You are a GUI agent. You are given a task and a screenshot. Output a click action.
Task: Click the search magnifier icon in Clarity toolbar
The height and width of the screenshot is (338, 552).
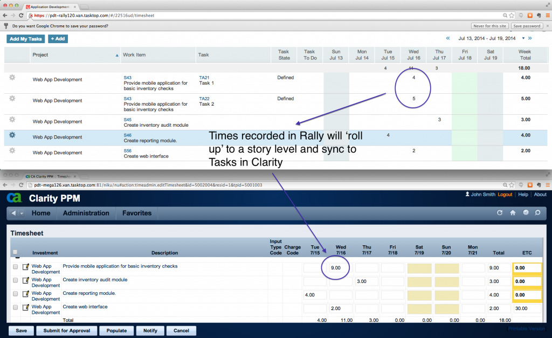(537, 213)
